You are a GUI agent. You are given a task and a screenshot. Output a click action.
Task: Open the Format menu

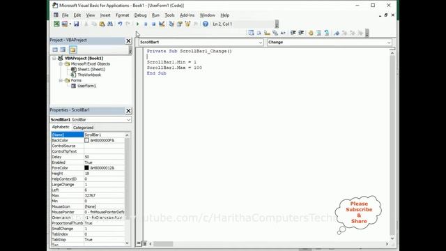(x=123, y=15)
